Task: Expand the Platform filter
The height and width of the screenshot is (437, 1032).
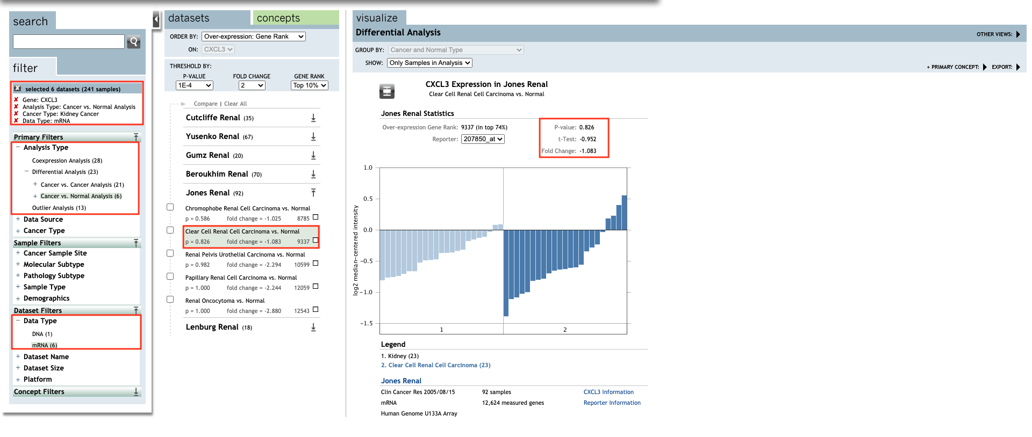Action: coord(18,379)
